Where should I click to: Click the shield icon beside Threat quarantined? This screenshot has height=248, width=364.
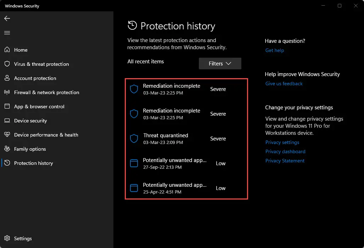(134, 138)
